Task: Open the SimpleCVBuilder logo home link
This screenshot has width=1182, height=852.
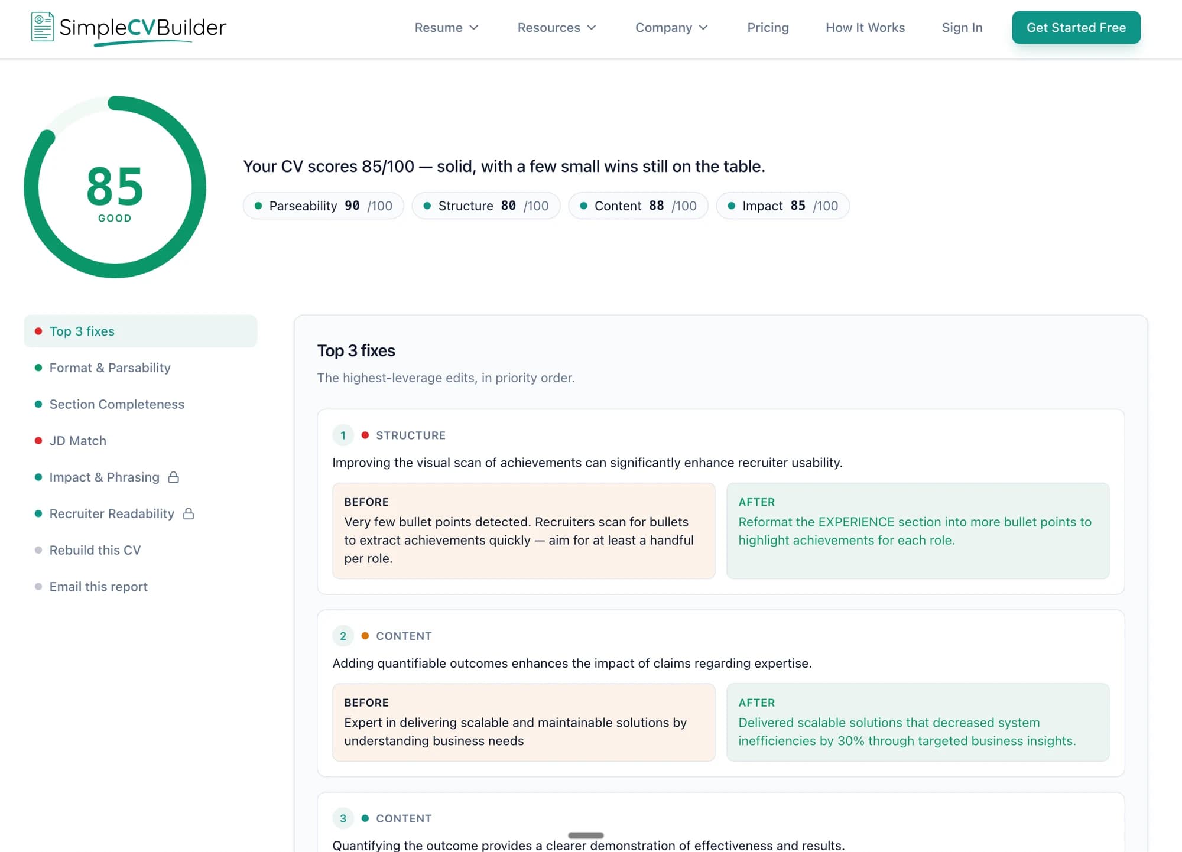Action: click(128, 28)
